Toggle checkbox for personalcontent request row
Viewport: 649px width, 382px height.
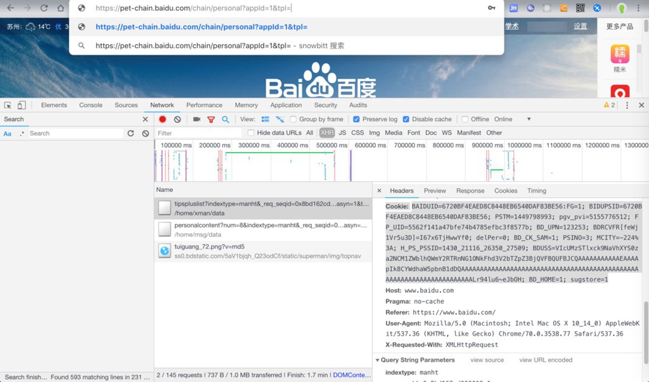tap(165, 229)
